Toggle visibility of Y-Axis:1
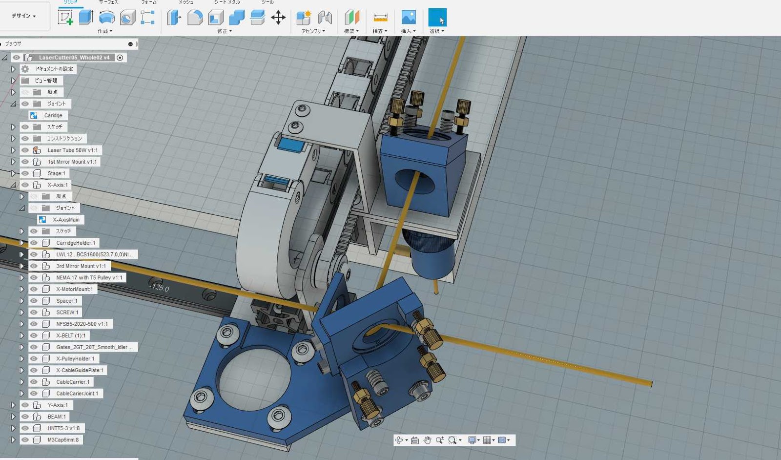This screenshot has width=781, height=460. pos(25,405)
